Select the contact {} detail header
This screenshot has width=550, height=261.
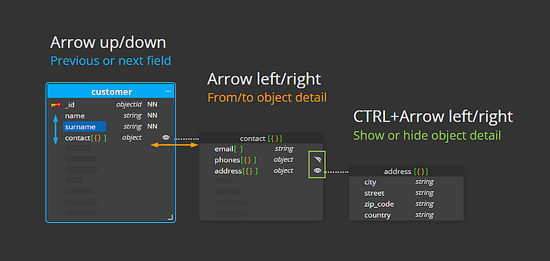click(261, 138)
